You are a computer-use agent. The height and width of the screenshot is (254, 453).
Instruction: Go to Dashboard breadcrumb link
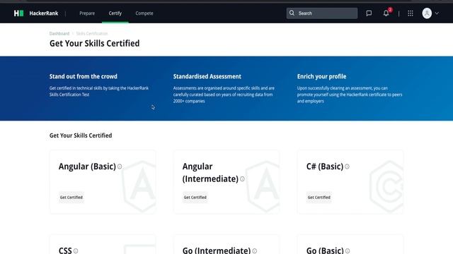59,33
